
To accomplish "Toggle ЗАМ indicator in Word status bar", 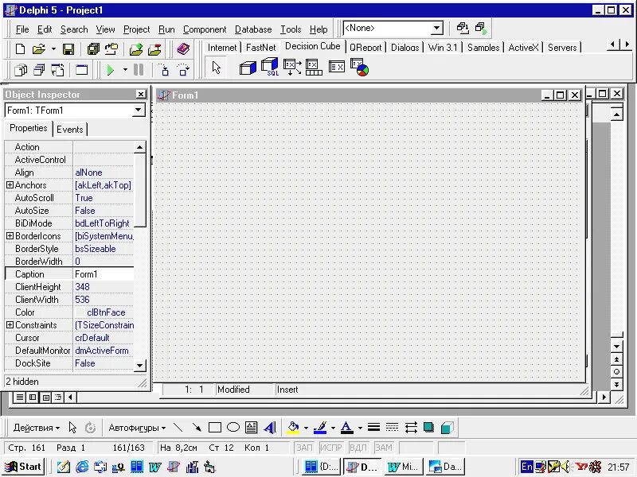I will point(384,448).
